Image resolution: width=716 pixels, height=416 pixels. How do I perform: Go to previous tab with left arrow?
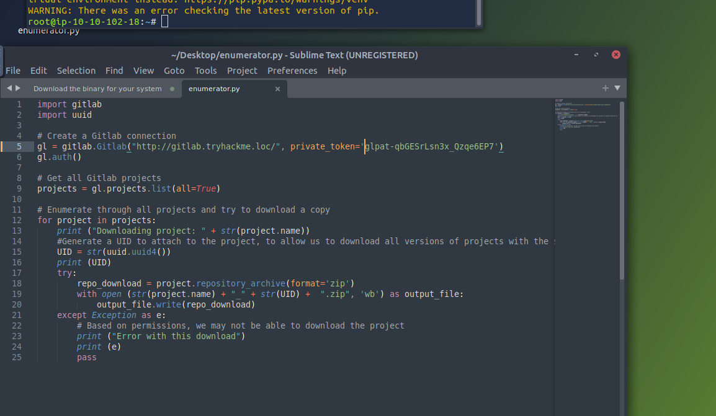(x=9, y=88)
